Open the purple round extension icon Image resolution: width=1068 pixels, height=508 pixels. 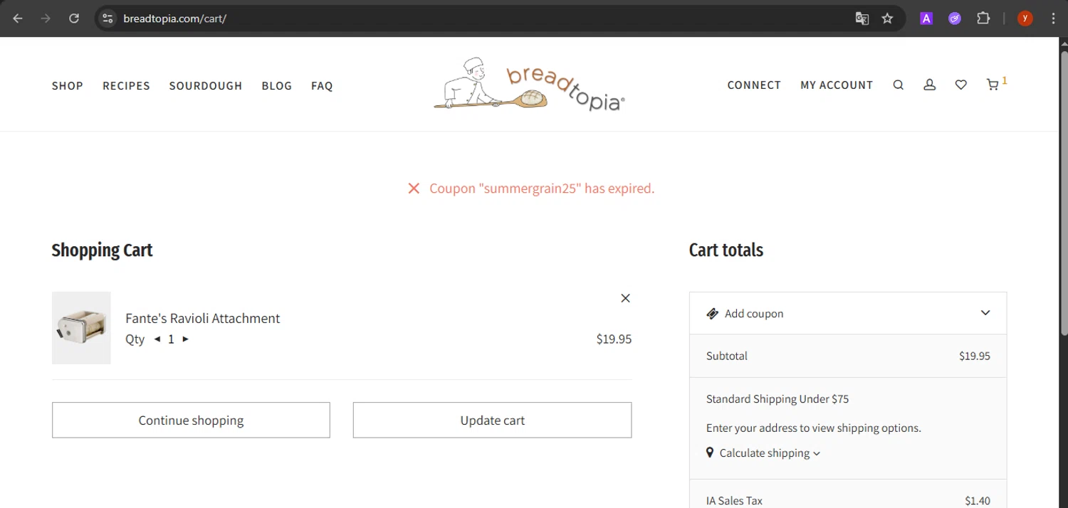(x=955, y=18)
